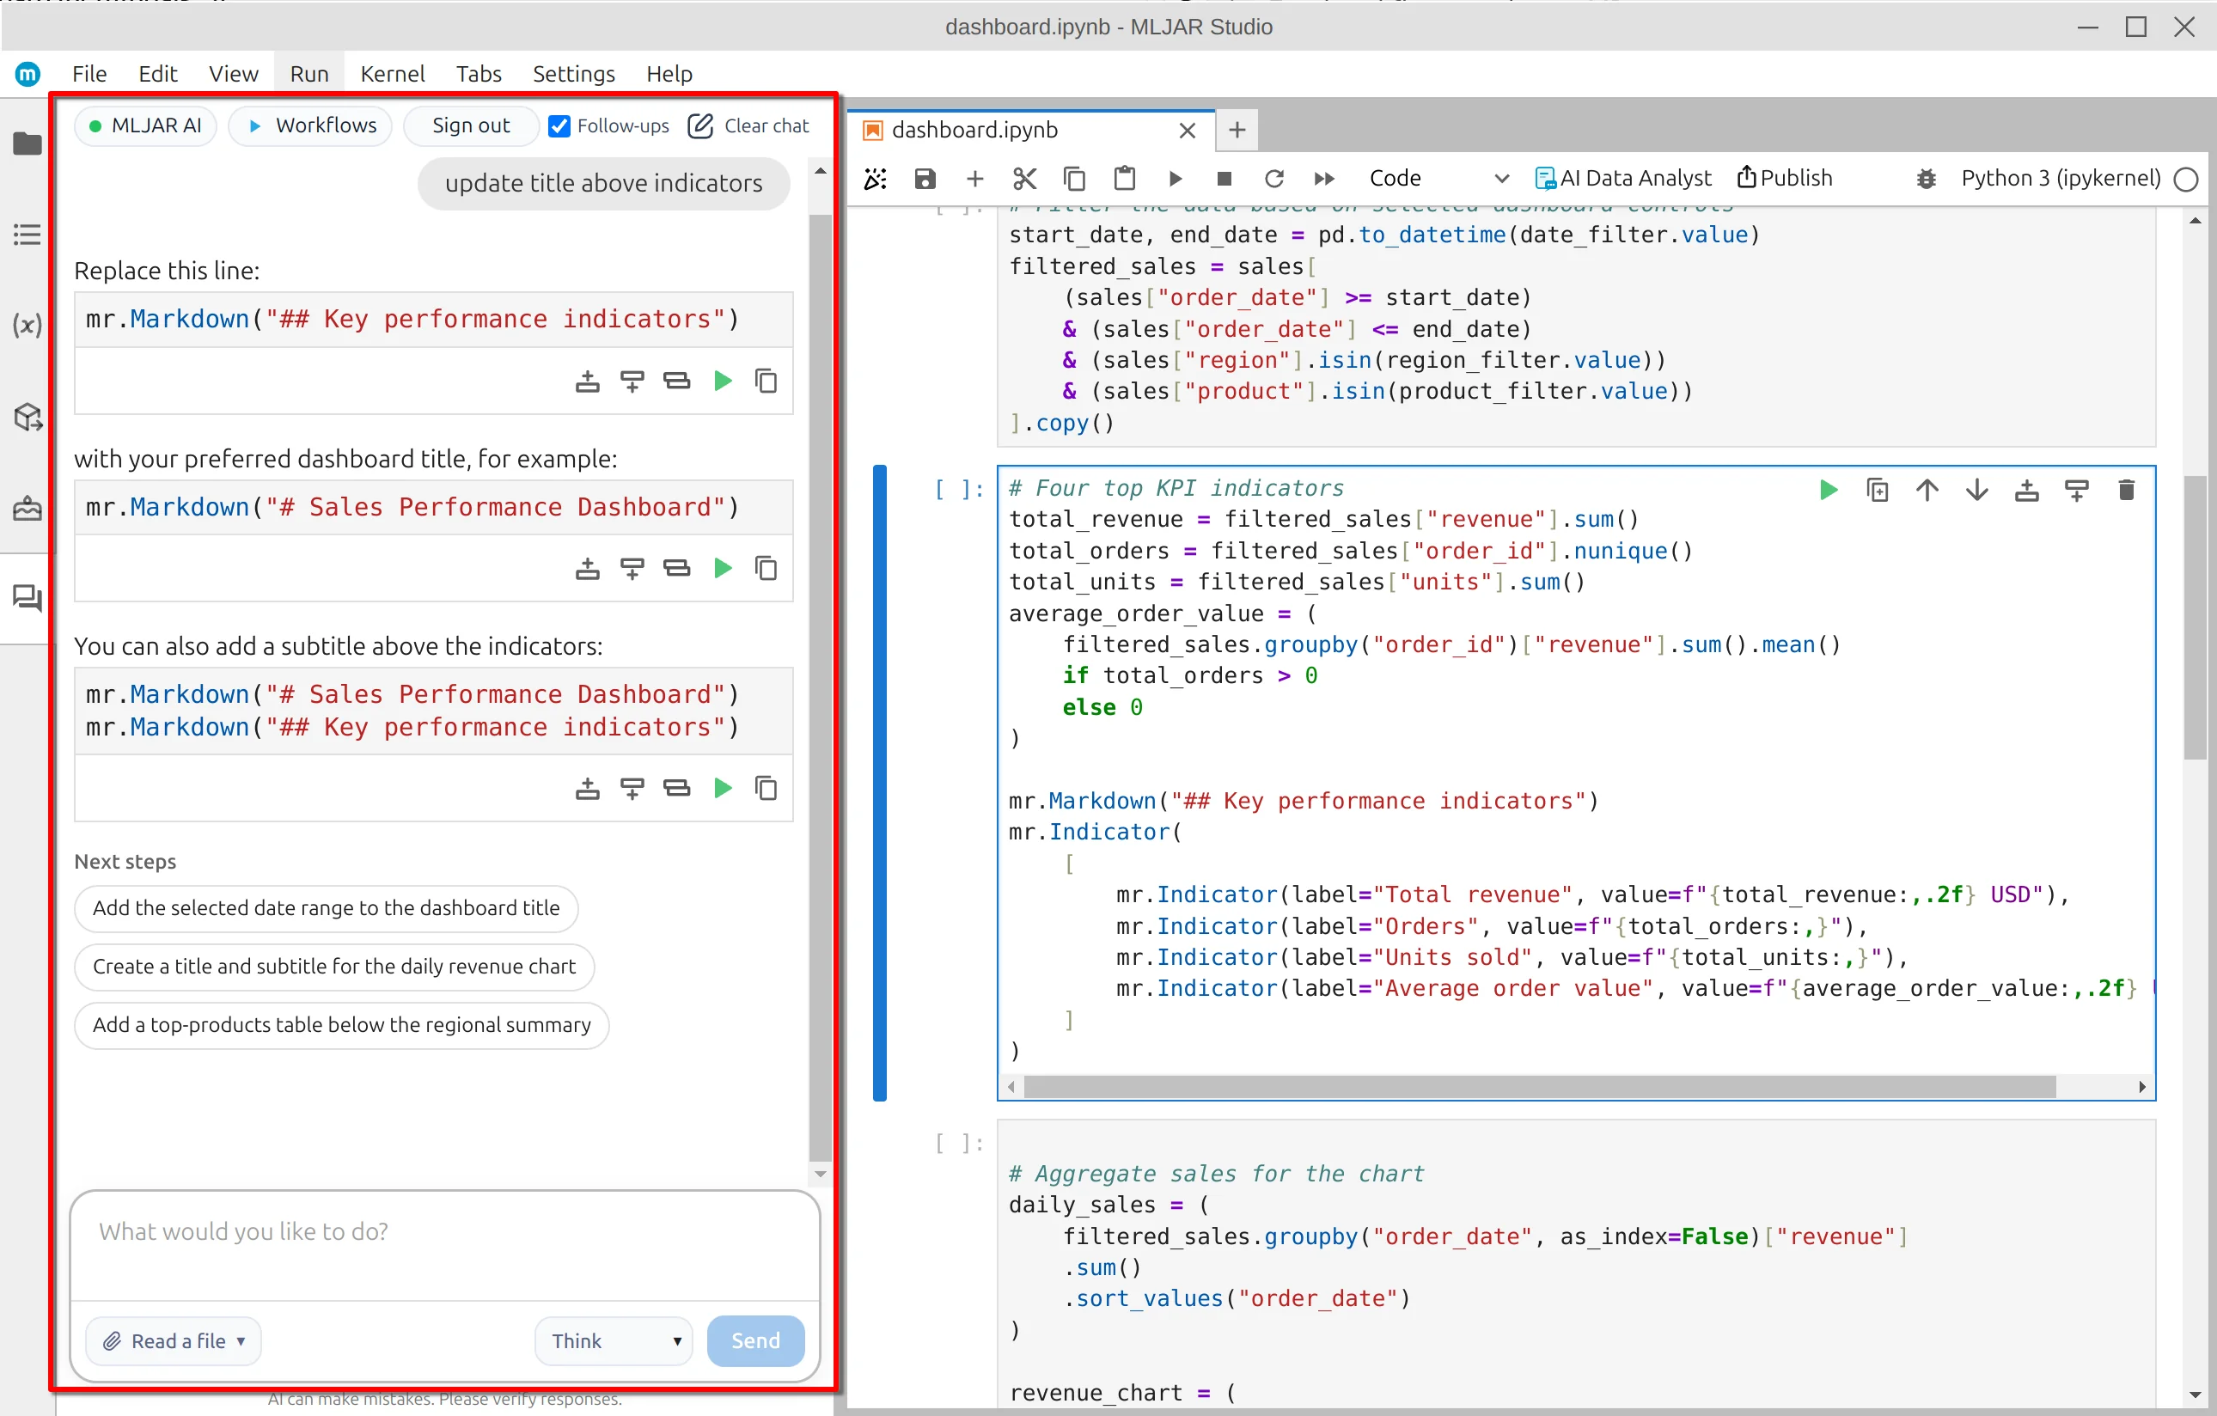Insert a cell below the active KPI cell
Image resolution: width=2217 pixels, height=1416 pixels.
(2076, 490)
